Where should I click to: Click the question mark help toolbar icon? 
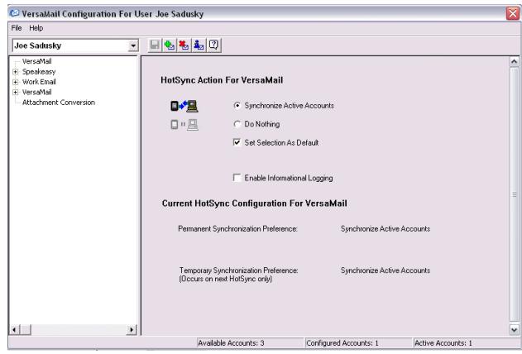click(213, 45)
